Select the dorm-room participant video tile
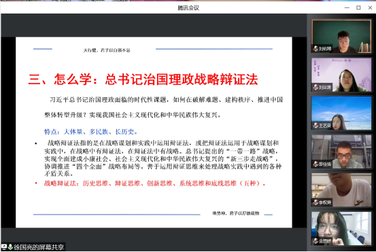The width and height of the screenshot is (376, 252). click(341, 151)
